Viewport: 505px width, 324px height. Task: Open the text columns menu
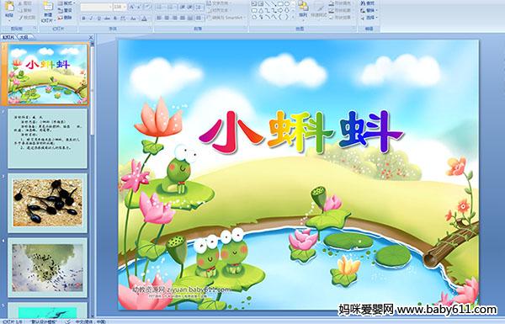199,19
